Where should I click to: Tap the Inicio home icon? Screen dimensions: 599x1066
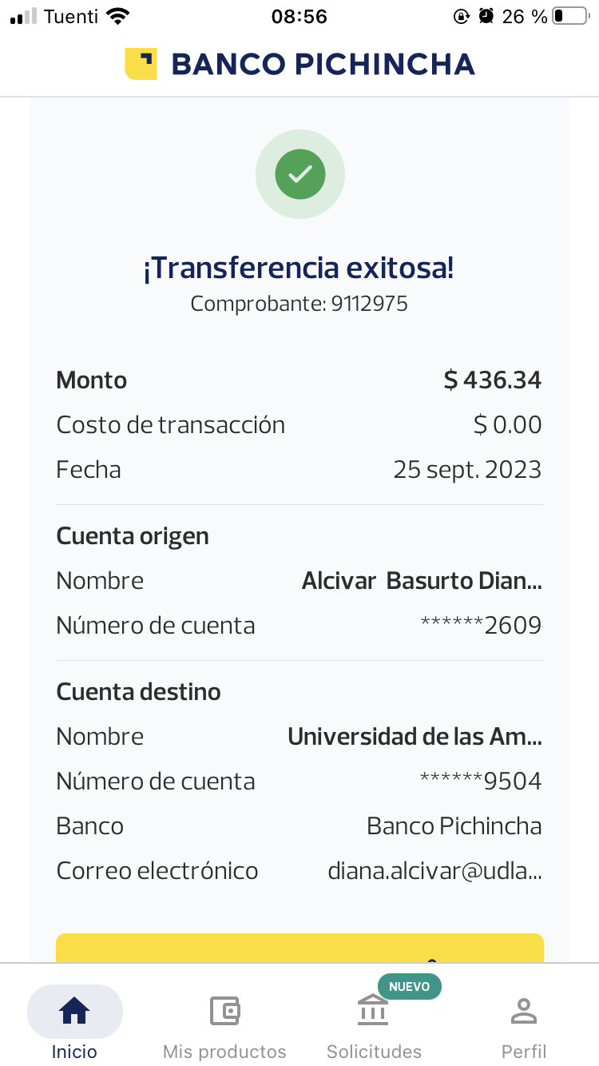coord(74,1012)
